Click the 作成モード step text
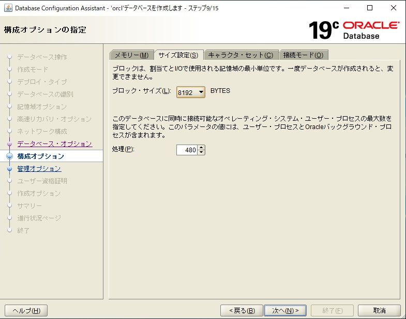 coord(33,69)
